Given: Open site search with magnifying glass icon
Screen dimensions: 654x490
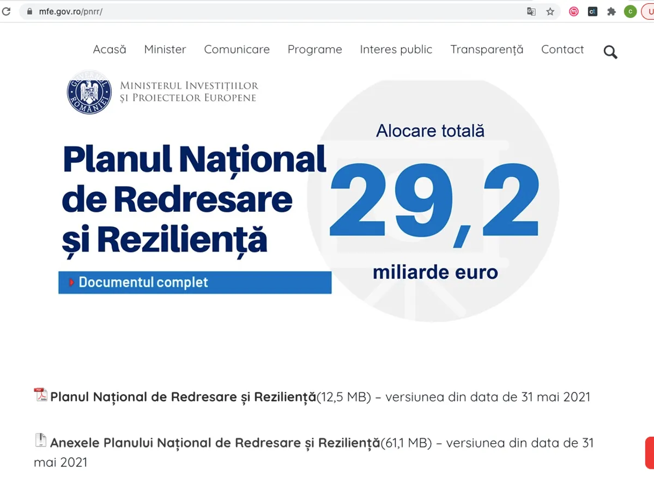Looking at the screenshot, I should 610,52.
